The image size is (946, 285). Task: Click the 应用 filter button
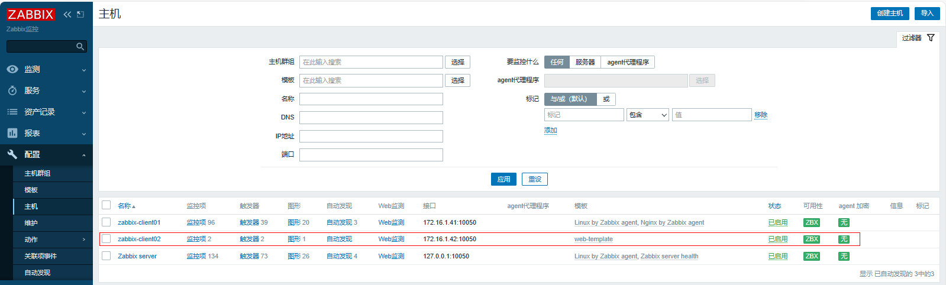(503, 179)
